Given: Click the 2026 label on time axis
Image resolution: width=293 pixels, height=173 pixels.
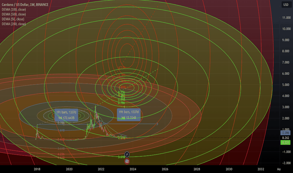Looking at the screenshot, I should point(165,169).
